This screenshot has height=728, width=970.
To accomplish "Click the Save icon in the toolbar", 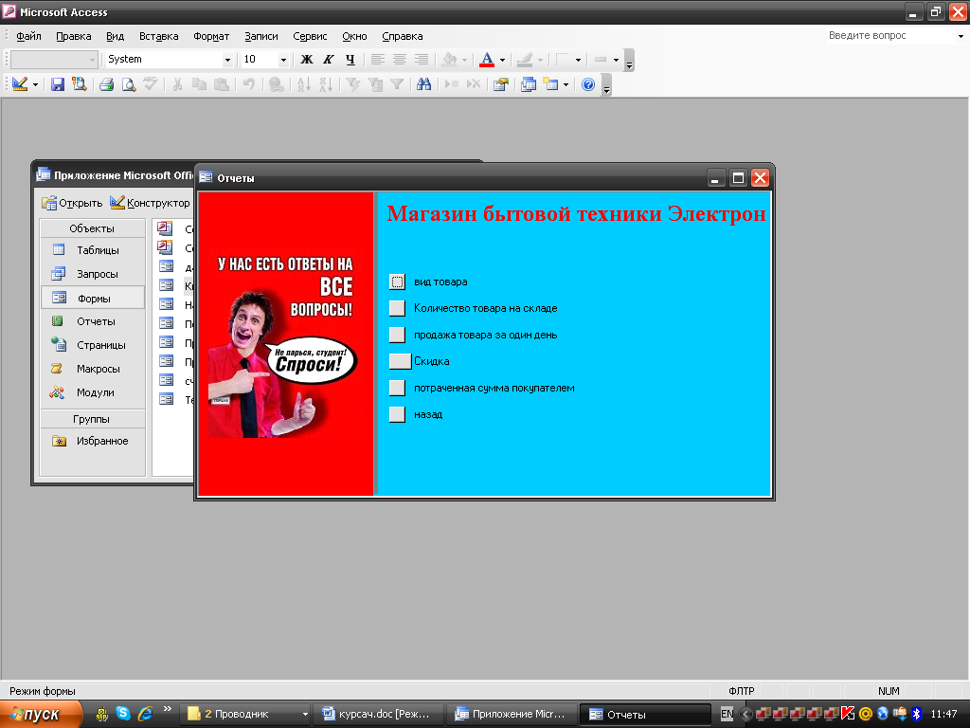I will coord(58,84).
